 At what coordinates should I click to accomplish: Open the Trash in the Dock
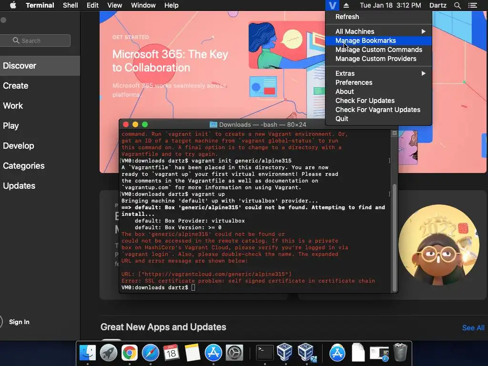[400, 353]
